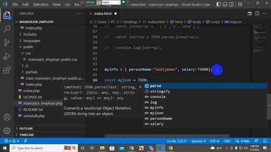Open notifications bell in status bar

pyautogui.click(x=265, y=141)
